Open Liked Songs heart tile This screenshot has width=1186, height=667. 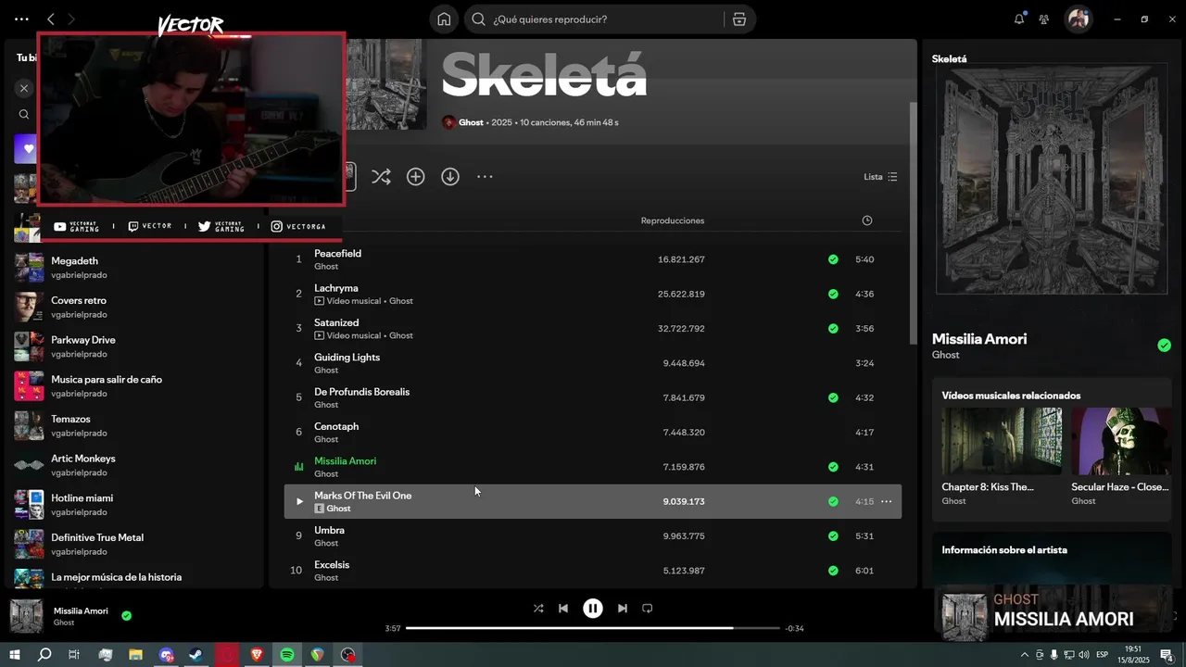25,148
